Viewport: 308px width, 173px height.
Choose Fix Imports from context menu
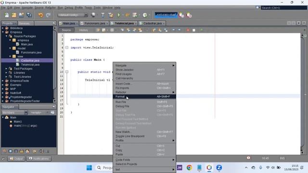[x=144, y=88]
